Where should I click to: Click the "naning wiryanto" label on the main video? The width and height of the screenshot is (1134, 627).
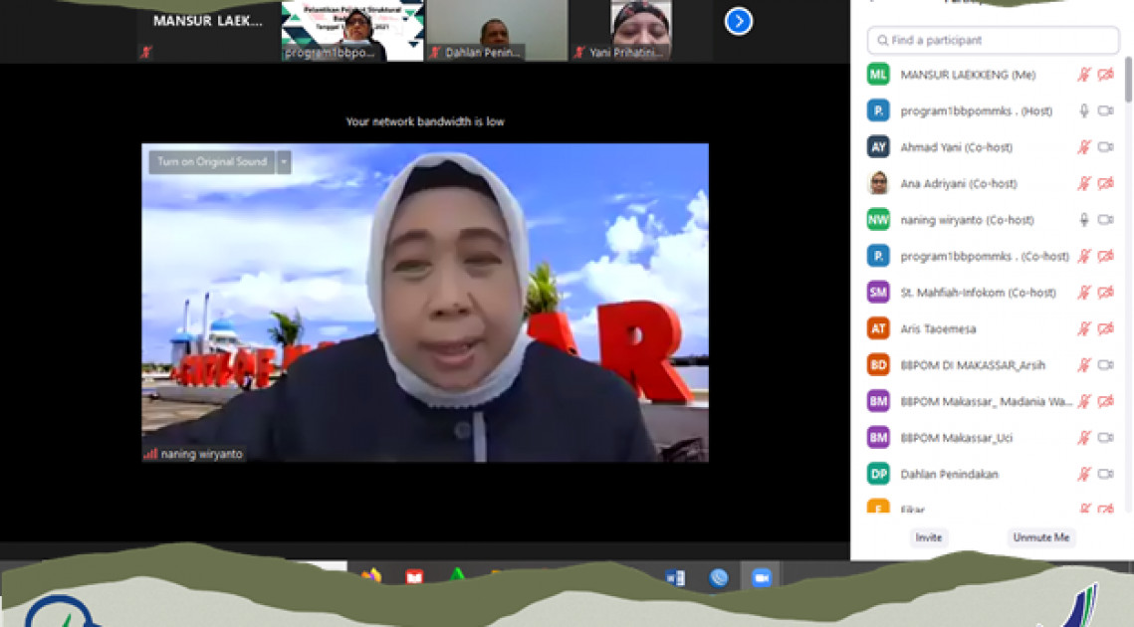[x=201, y=454]
